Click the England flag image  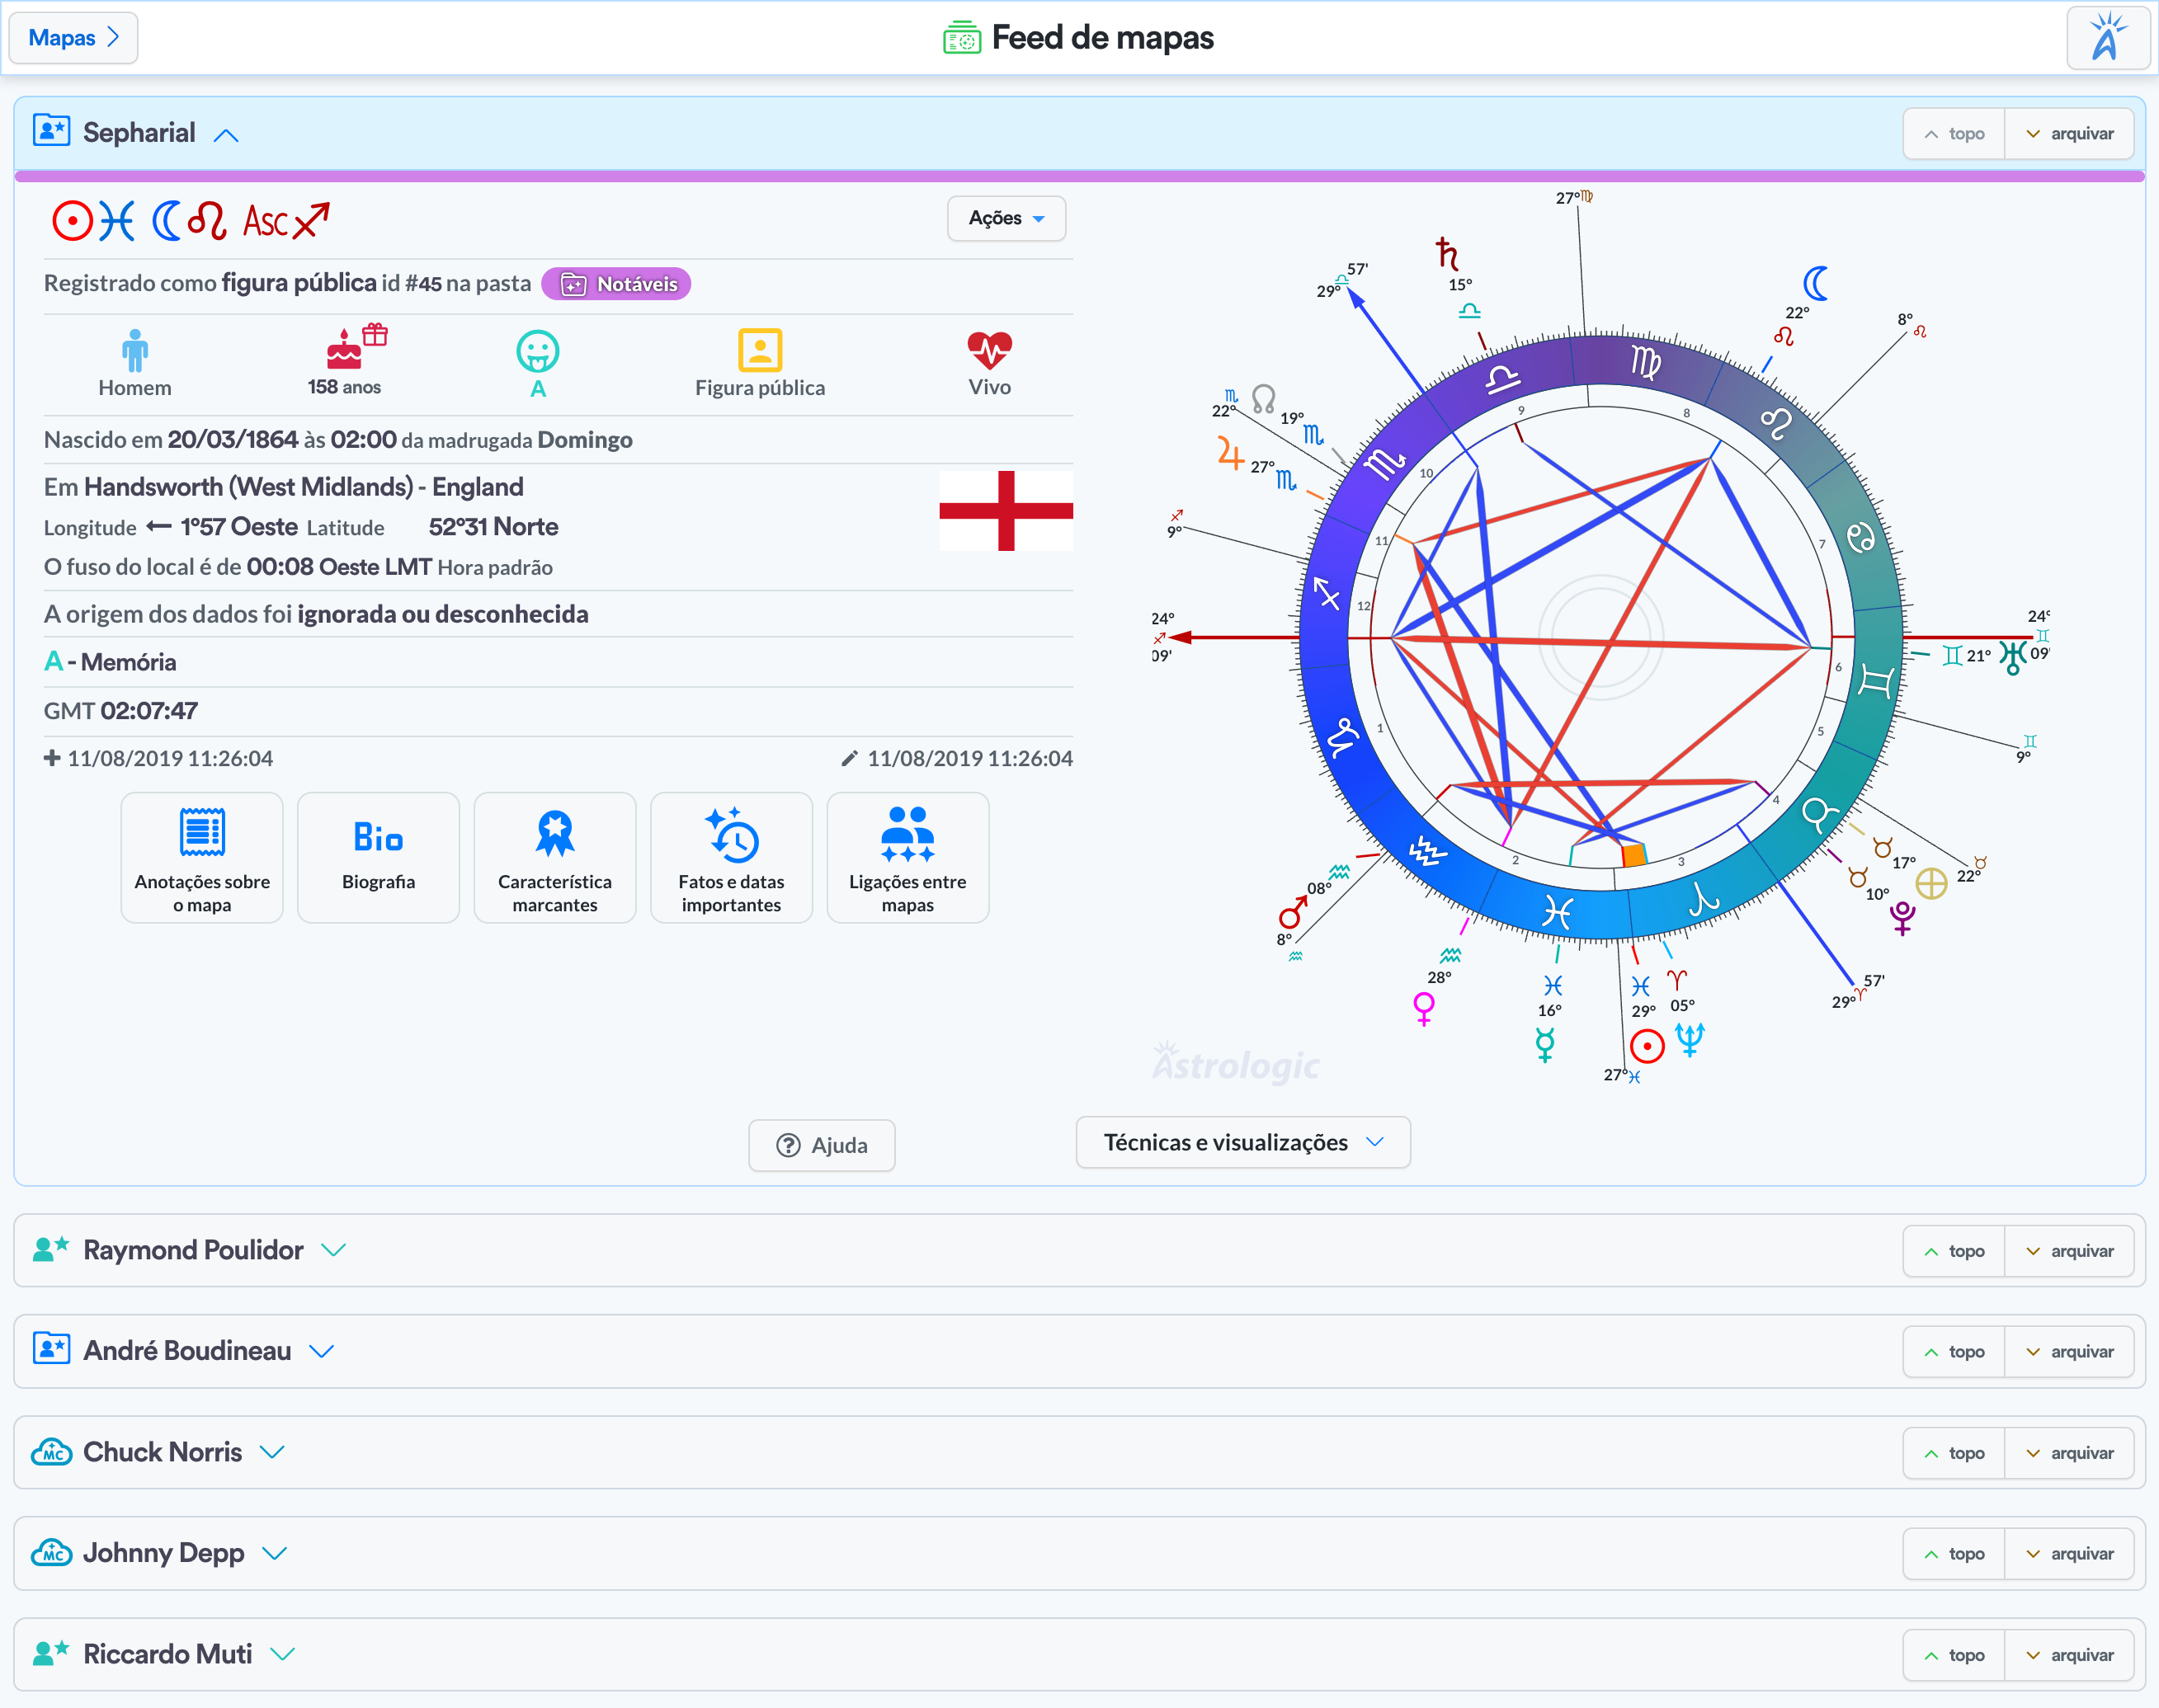coord(1006,511)
